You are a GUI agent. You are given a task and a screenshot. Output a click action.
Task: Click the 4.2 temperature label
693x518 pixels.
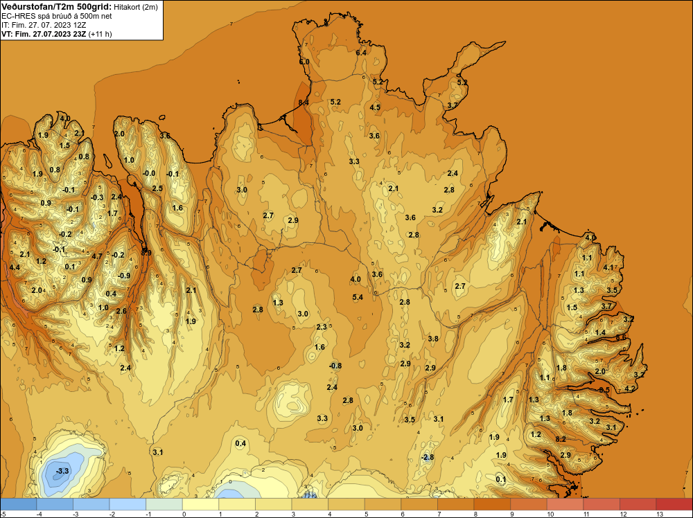coord(630,388)
